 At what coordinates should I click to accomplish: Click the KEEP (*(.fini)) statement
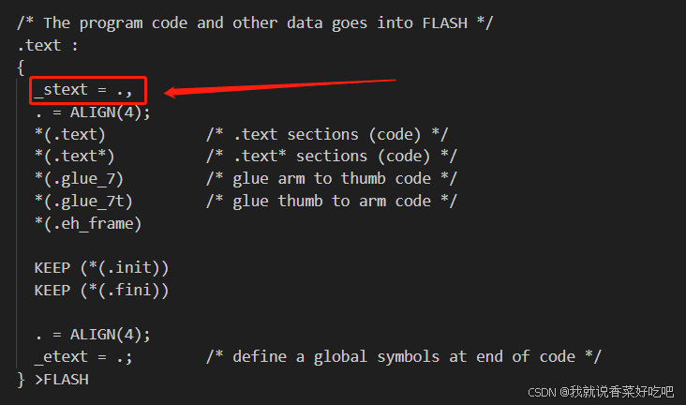[x=101, y=290]
